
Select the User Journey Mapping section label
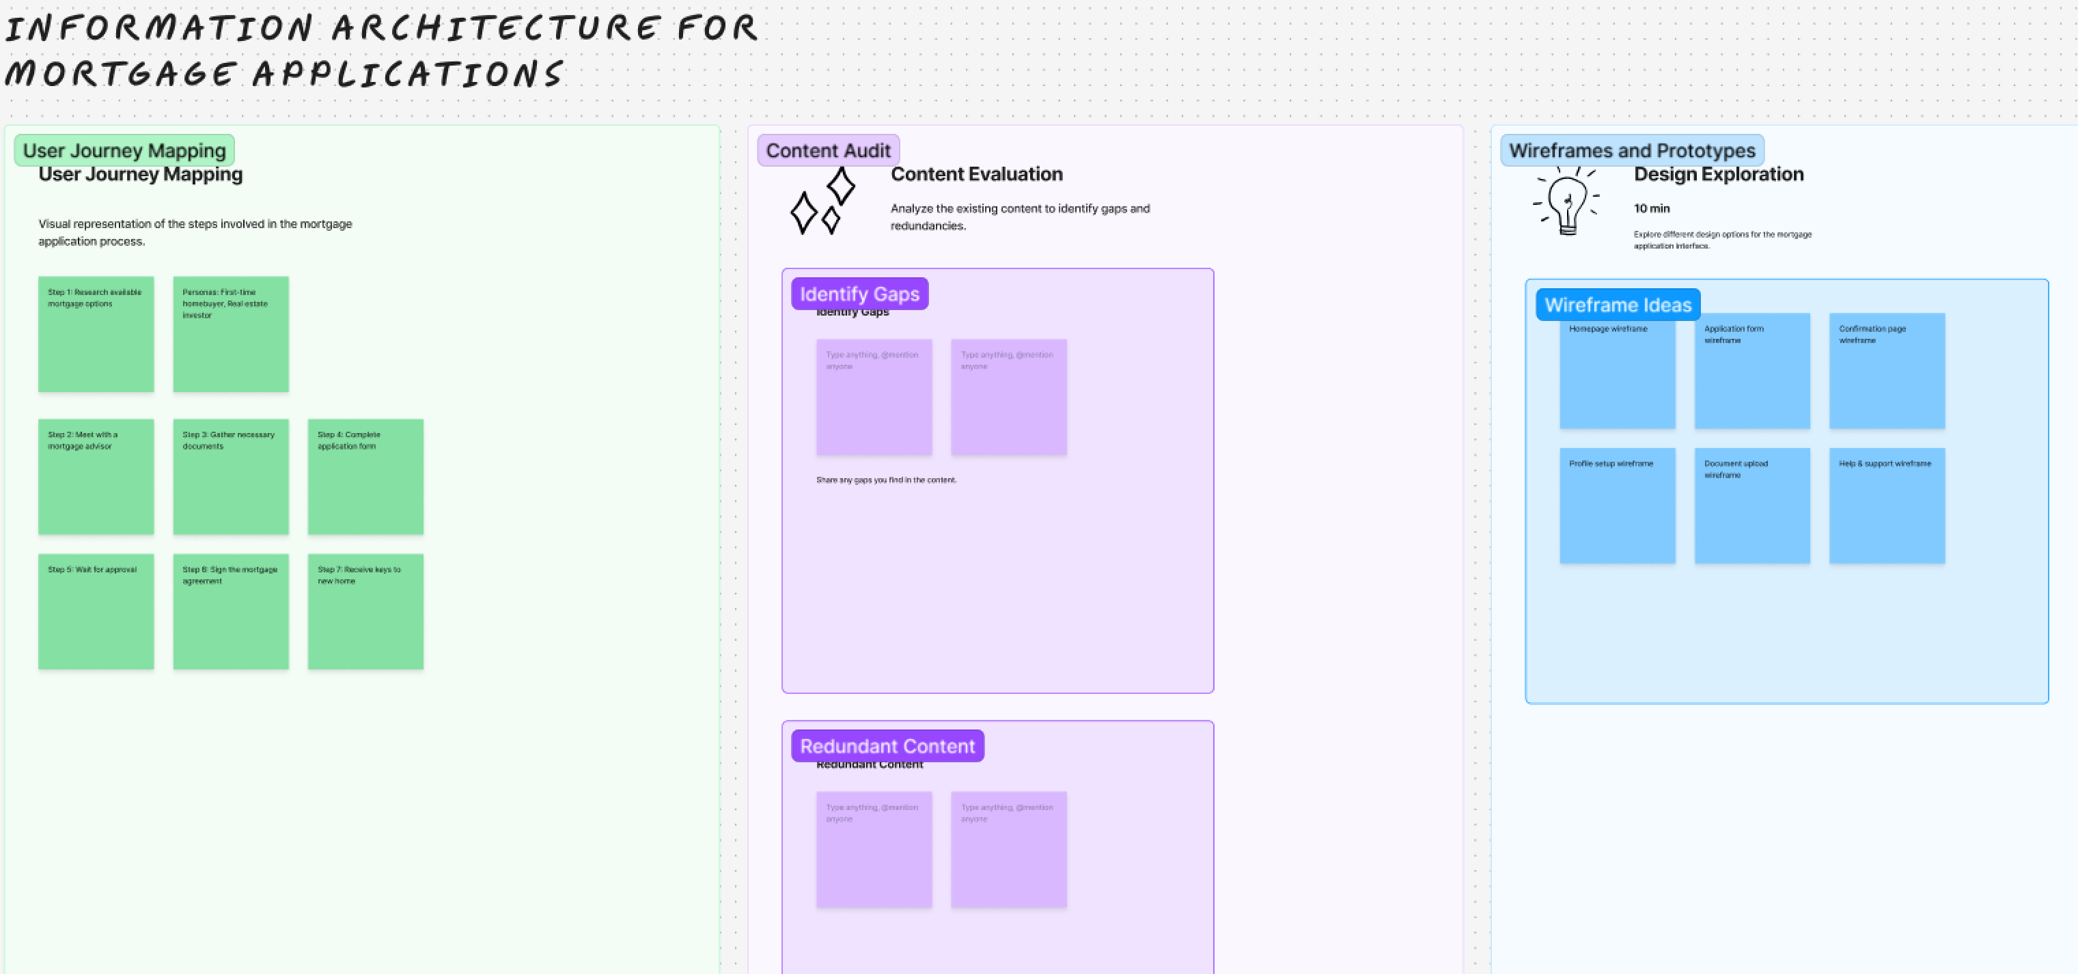tap(124, 151)
